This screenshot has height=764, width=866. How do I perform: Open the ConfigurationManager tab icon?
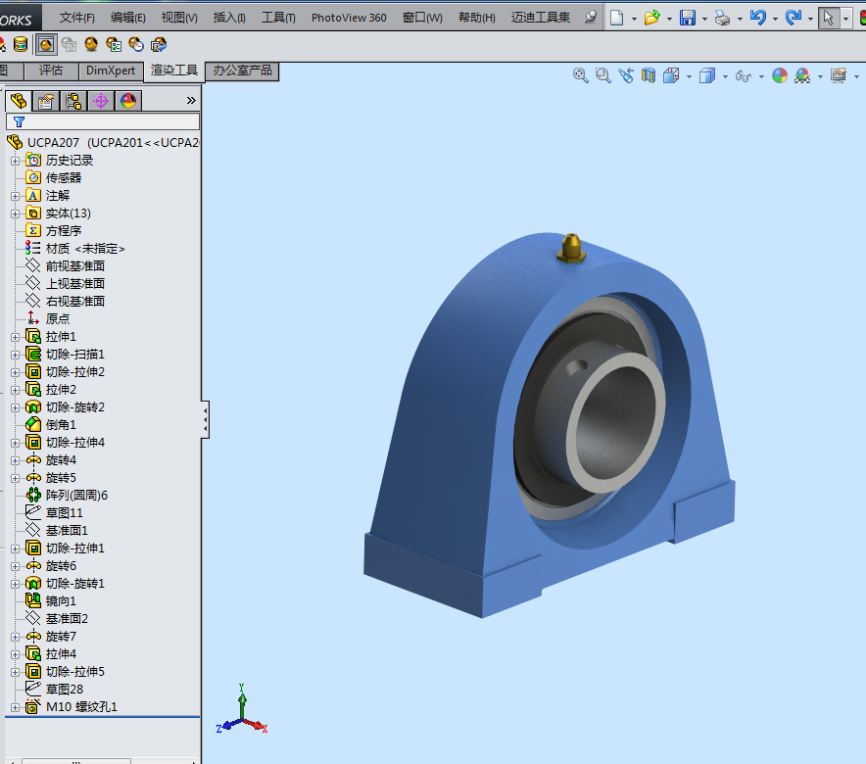click(x=73, y=101)
